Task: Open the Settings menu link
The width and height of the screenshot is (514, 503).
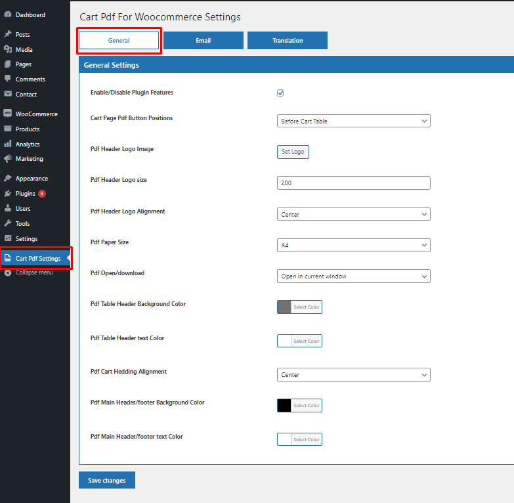Action: click(x=26, y=239)
